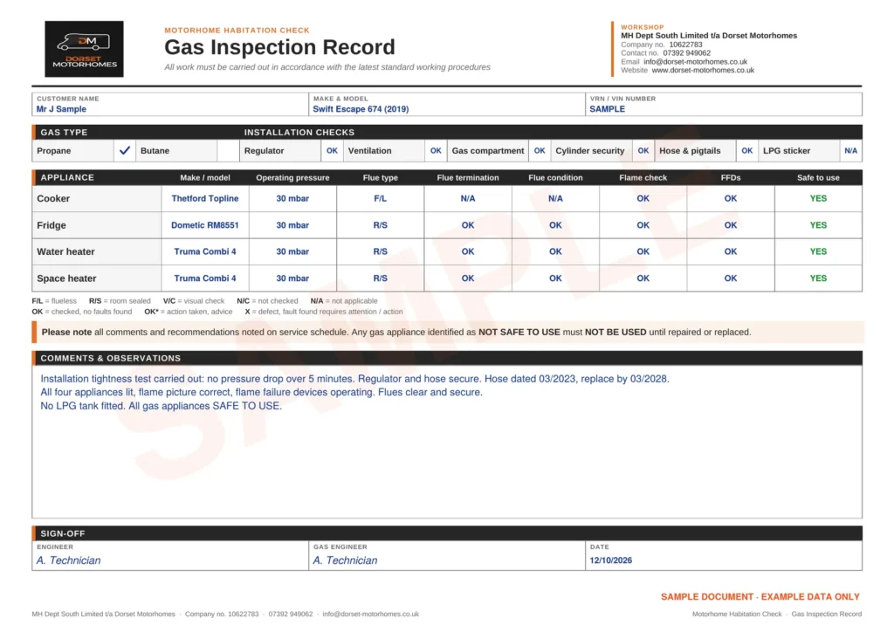Viewport: 894px width, 632px height.
Task: Click the Engineer signature 'A. Technician'
Action: coord(68,560)
